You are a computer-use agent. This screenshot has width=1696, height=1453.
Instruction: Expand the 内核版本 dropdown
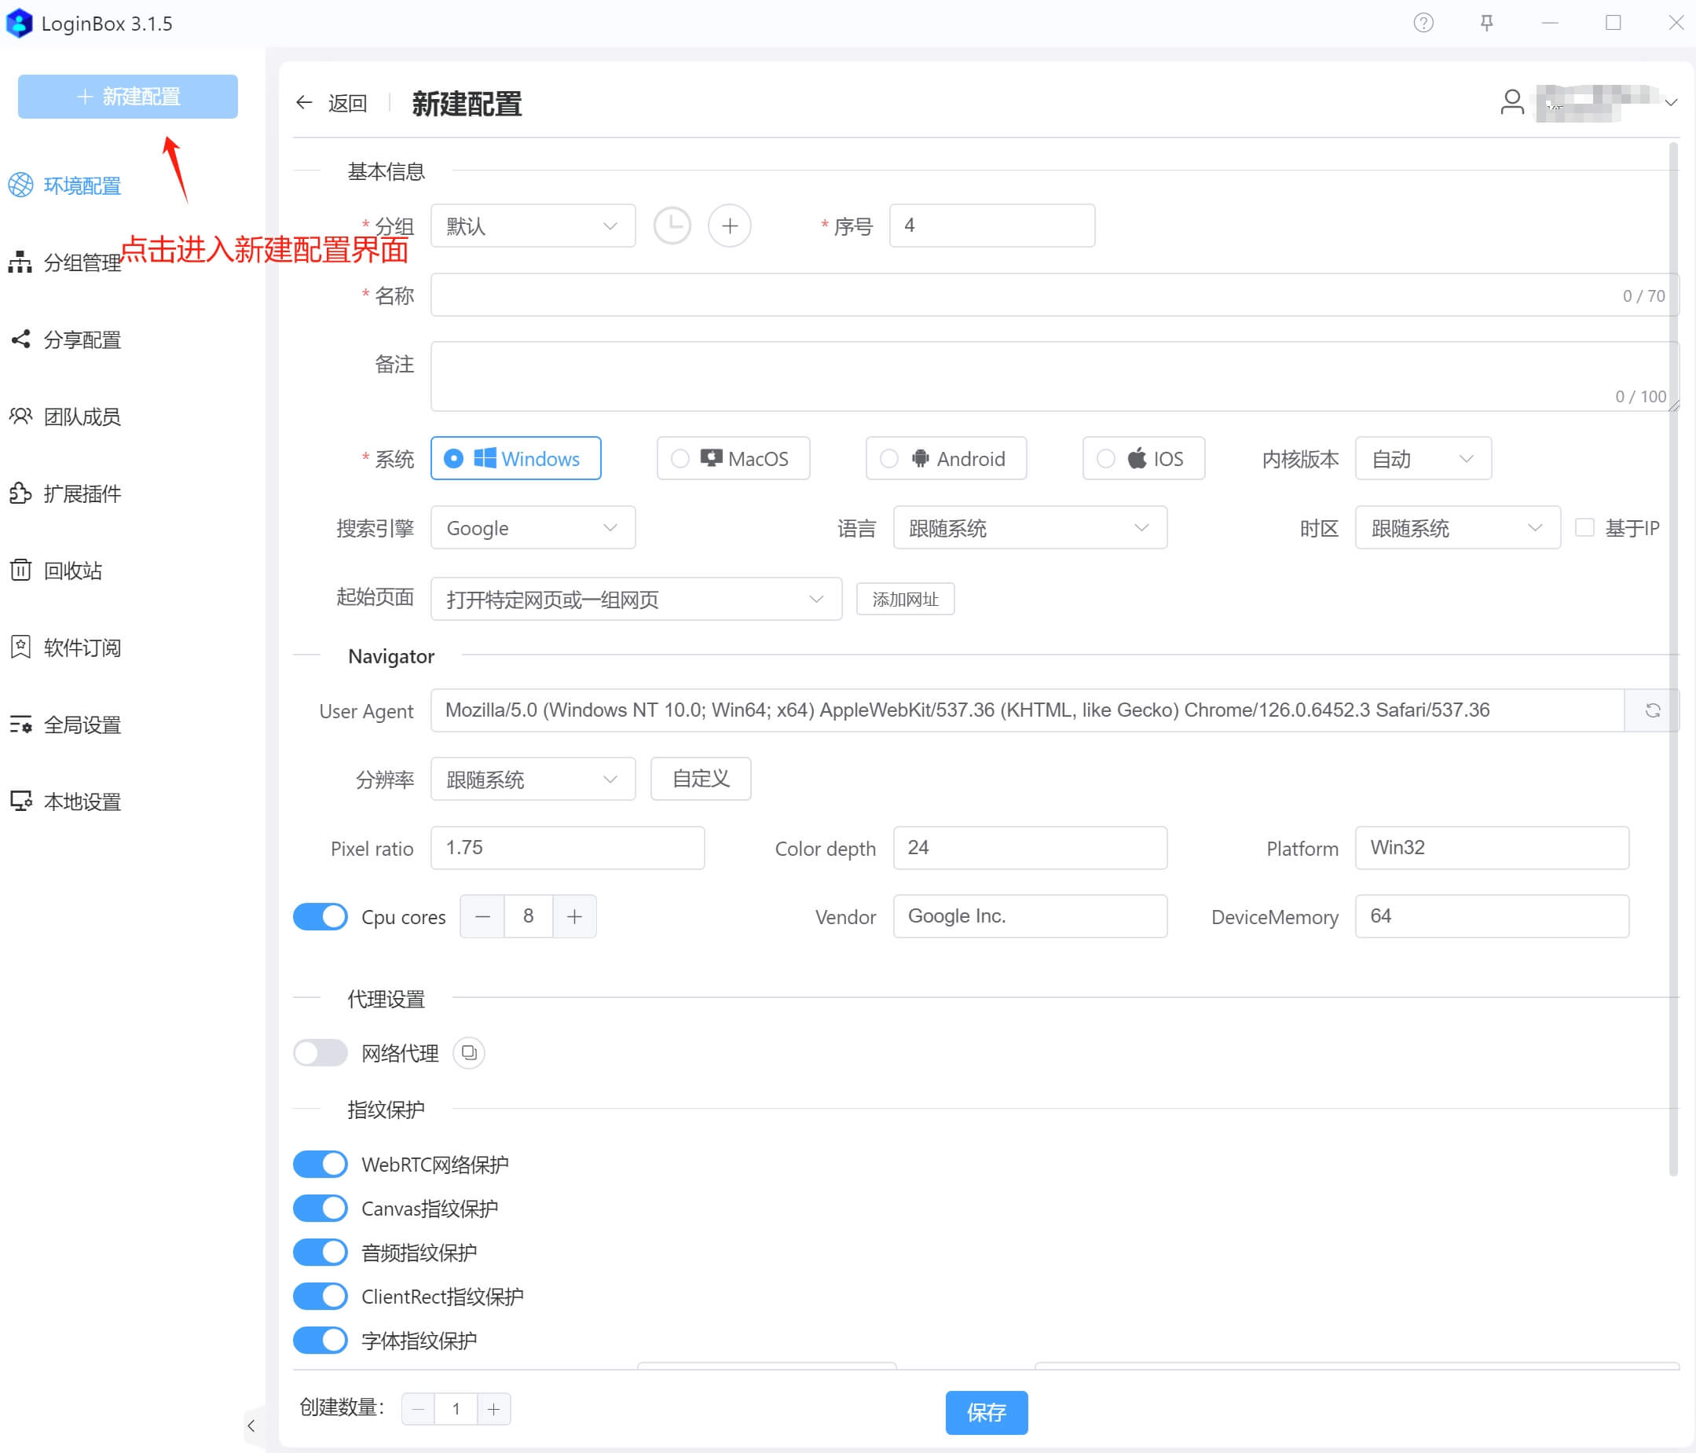coord(1423,459)
